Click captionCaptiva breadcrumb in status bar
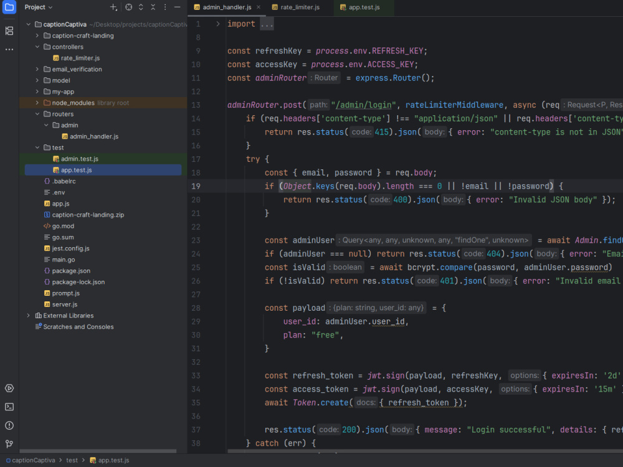 [x=31, y=460]
